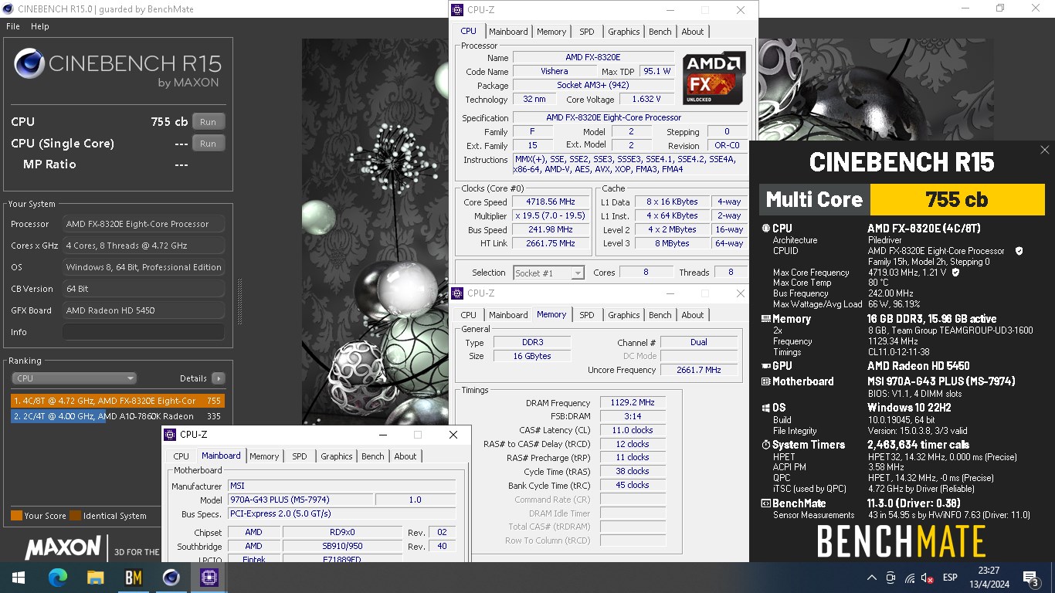Click the Model field 970A-G43 PLUS (MS-7974)
Viewport: 1055px width, 593px height.
300,500
